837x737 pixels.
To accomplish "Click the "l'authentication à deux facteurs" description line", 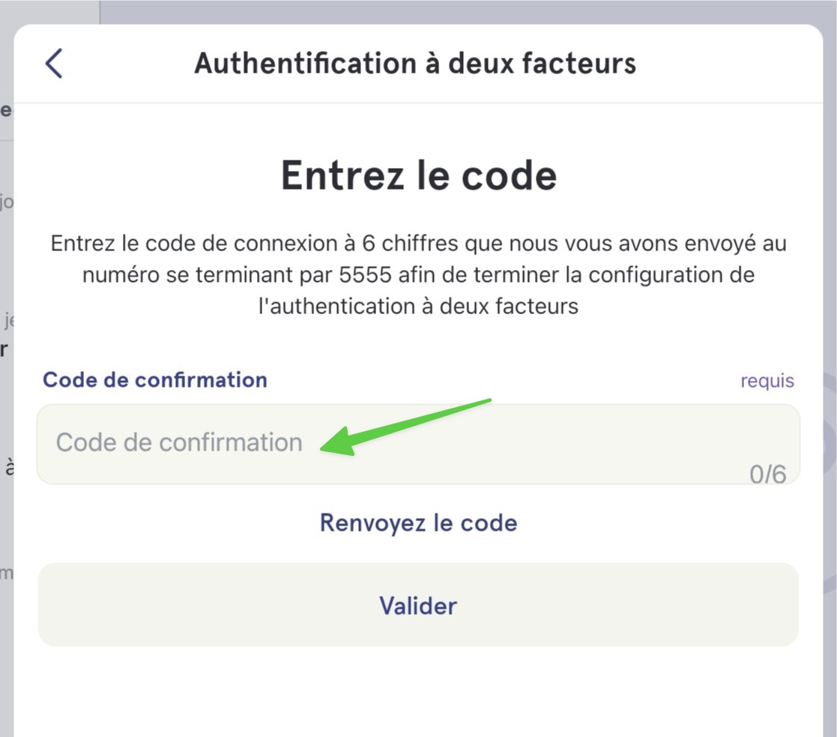I will (x=418, y=307).
